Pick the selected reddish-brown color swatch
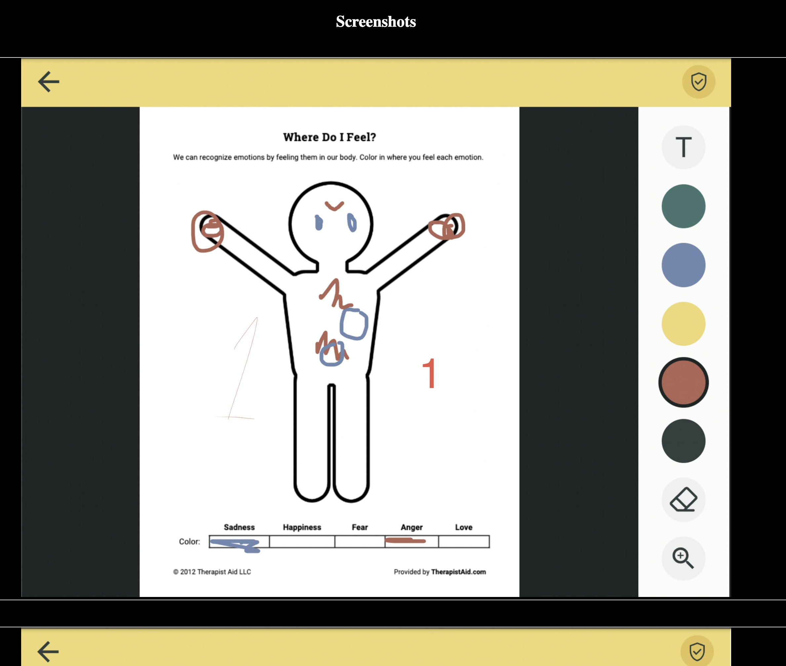 (x=683, y=382)
